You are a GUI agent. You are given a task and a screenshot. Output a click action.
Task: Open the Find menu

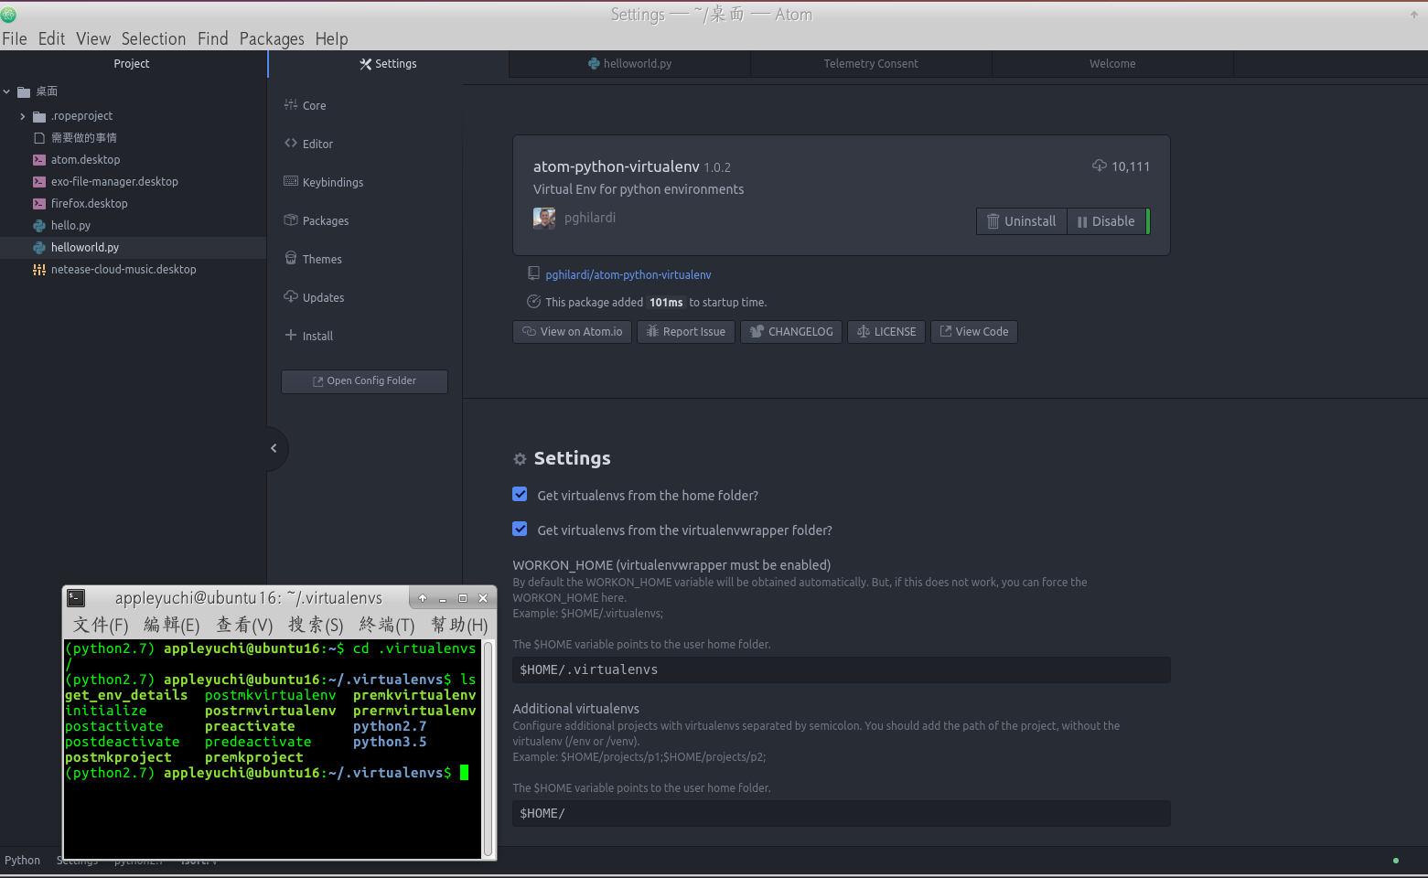[x=213, y=38]
